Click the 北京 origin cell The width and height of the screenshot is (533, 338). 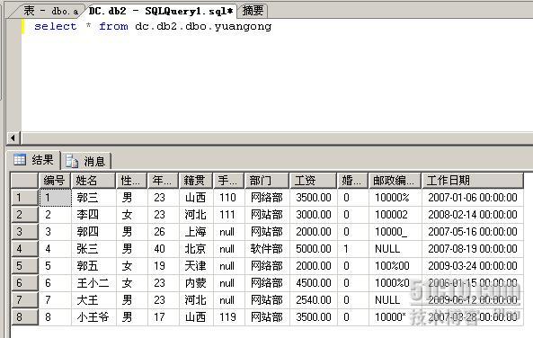coord(196,249)
